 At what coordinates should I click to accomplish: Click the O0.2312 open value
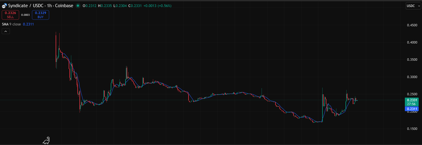tap(90, 6)
